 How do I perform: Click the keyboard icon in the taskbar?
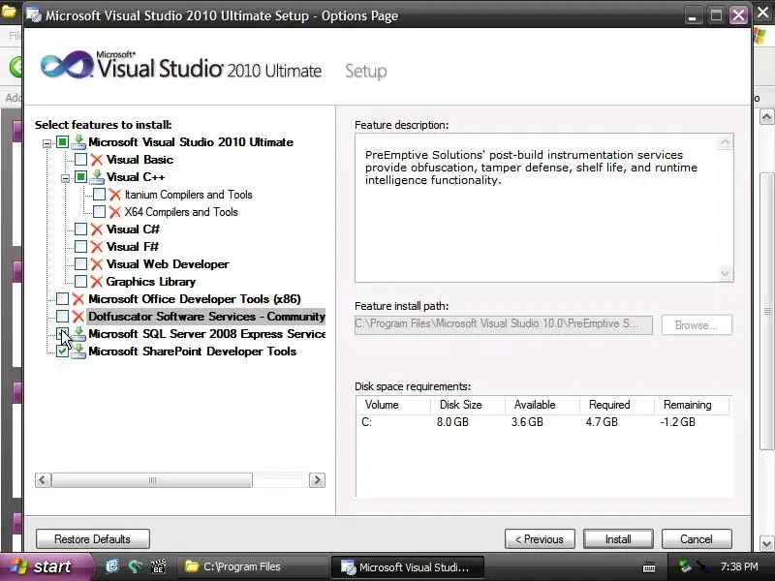(649, 567)
